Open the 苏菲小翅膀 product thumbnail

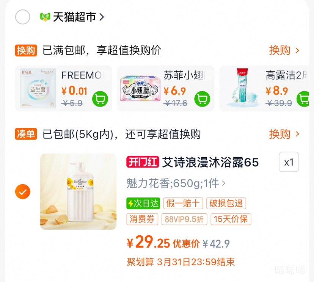tap(140, 88)
